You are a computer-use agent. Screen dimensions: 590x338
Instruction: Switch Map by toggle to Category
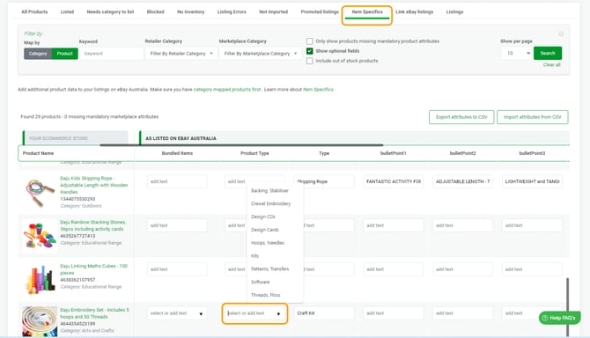tap(38, 54)
